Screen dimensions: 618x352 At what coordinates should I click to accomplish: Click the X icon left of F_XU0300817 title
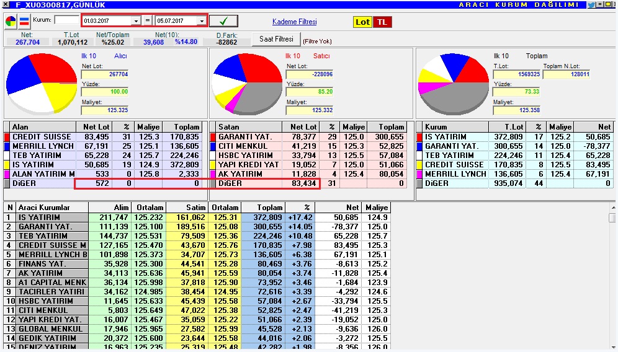click(x=6, y=5)
